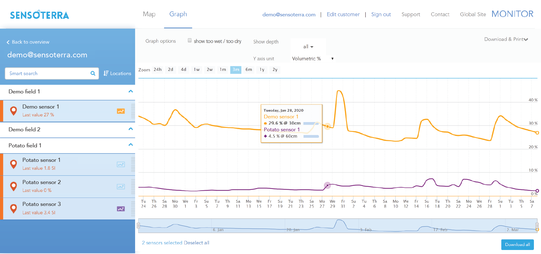Open Edit customer link
This screenshot has width=541, height=254.
click(343, 14)
